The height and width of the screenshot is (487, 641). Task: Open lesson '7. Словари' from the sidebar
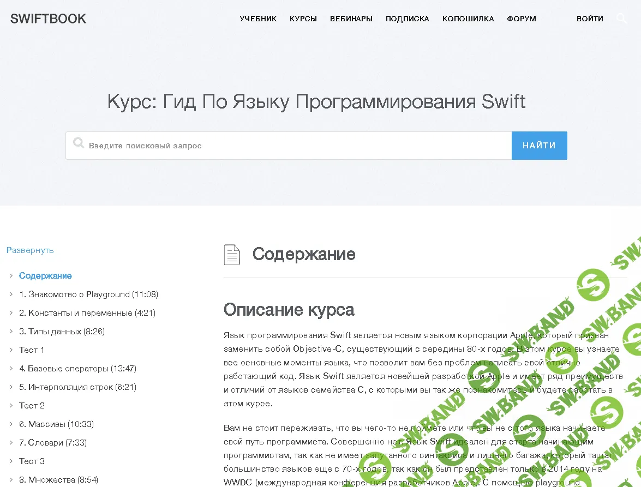pos(53,442)
